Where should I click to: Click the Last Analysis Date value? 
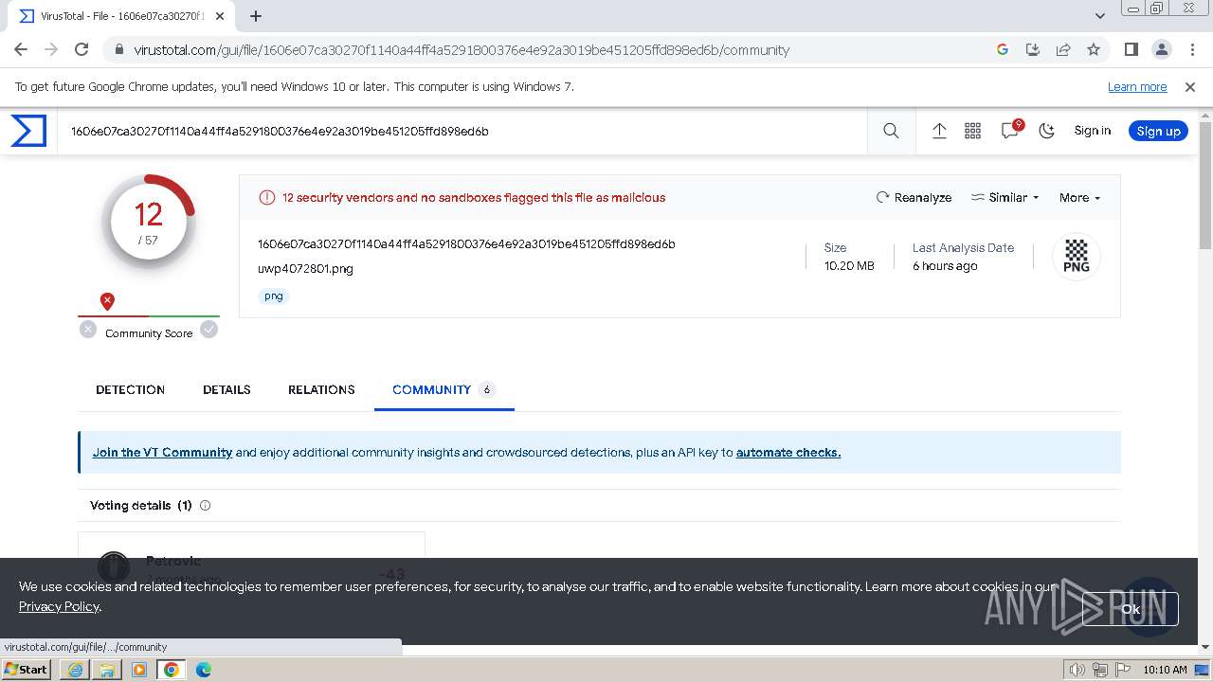coord(945,266)
